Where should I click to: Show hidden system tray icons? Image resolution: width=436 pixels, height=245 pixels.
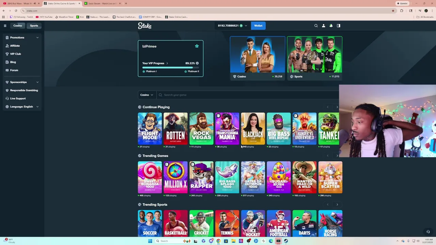point(398,241)
